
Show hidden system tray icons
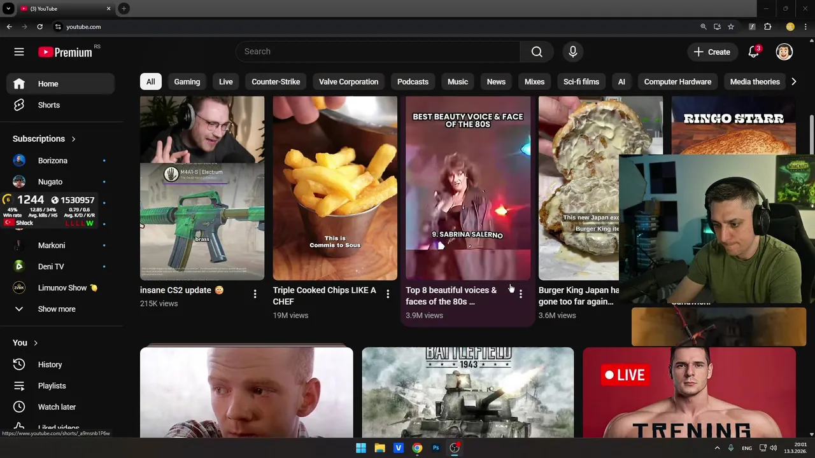[x=717, y=448]
